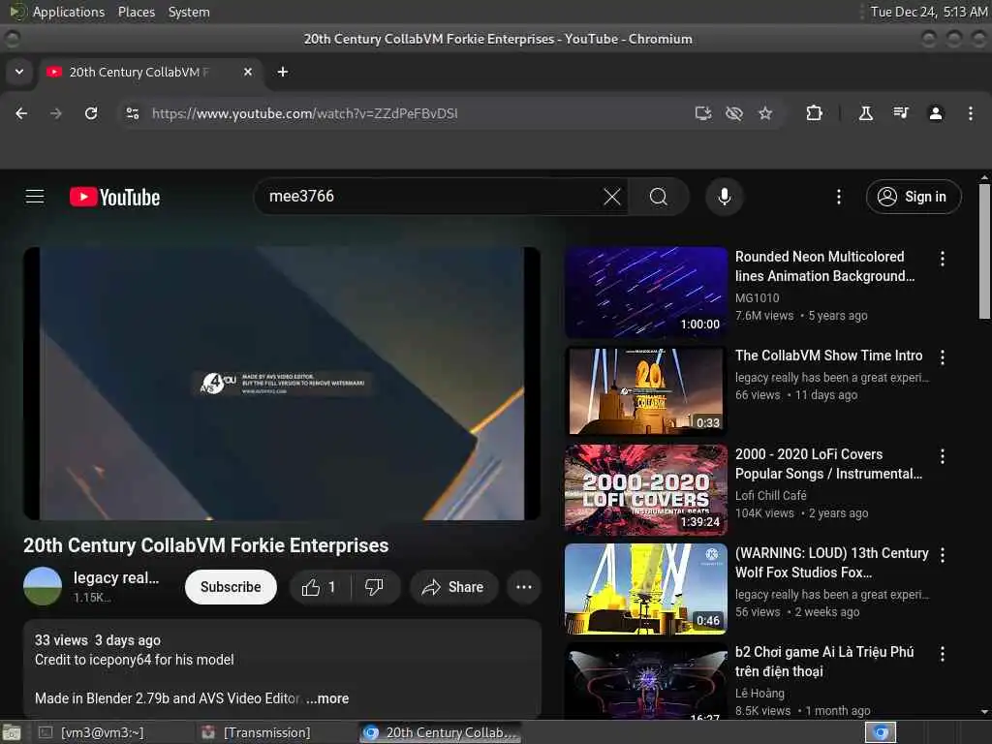Open the Chromium three-dot menu
This screenshot has height=744, width=992.
pyautogui.click(x=971, y=113)
